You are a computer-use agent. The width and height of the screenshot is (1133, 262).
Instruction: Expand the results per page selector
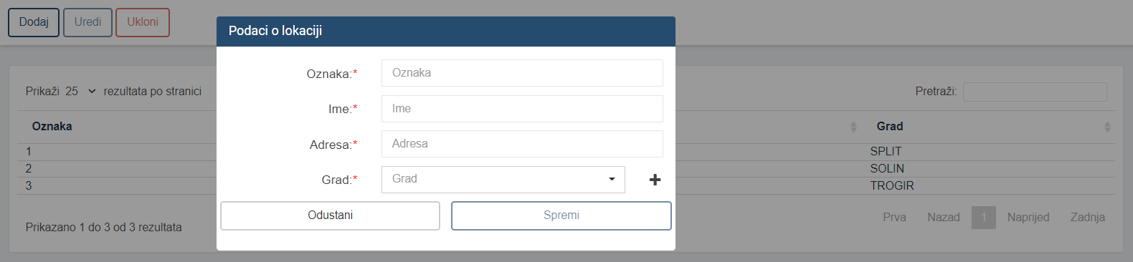81,92
